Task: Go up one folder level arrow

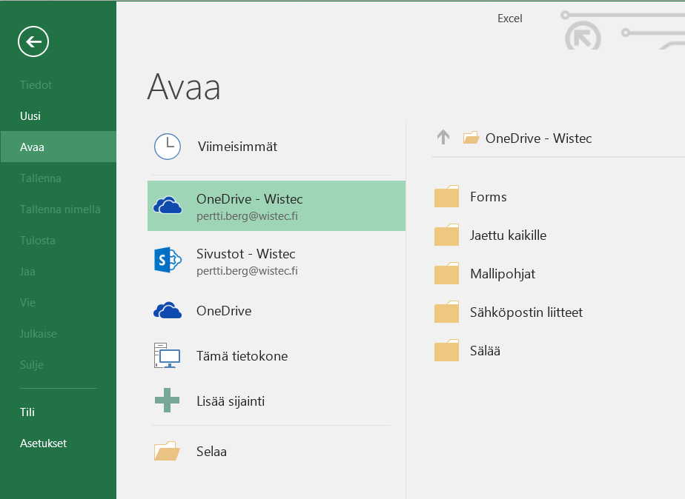Action: click(x=443, y=138)
